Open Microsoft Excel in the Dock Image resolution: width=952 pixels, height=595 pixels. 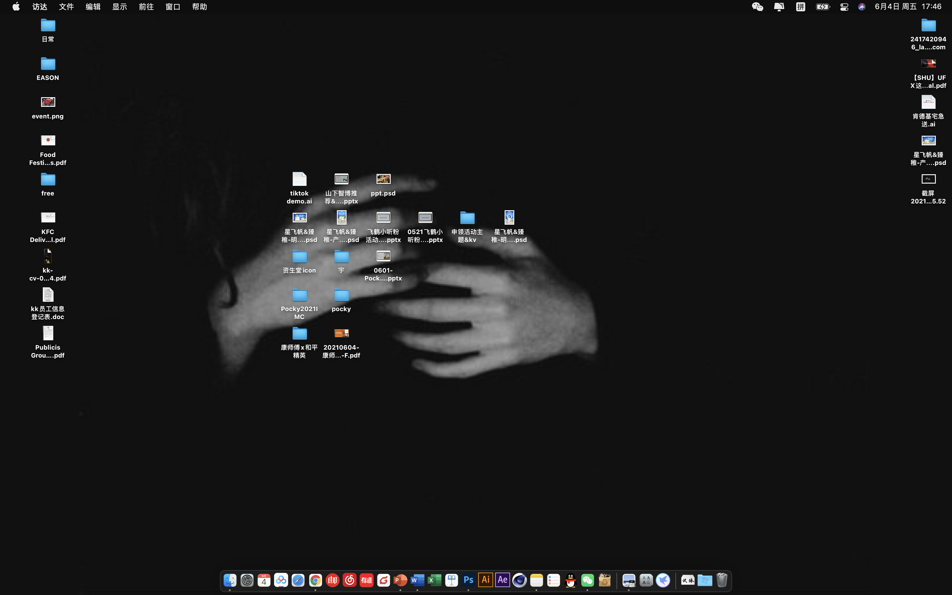[434, 580]
